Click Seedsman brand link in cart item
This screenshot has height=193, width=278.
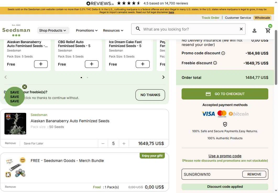tap(39, 115)
